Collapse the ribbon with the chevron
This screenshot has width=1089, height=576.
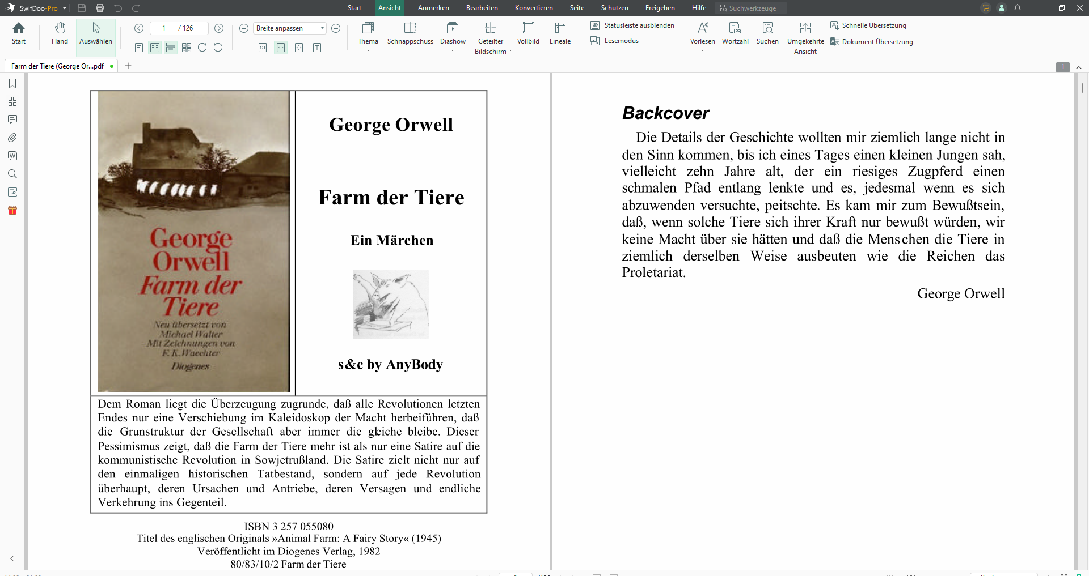[x=1079, y=67]
